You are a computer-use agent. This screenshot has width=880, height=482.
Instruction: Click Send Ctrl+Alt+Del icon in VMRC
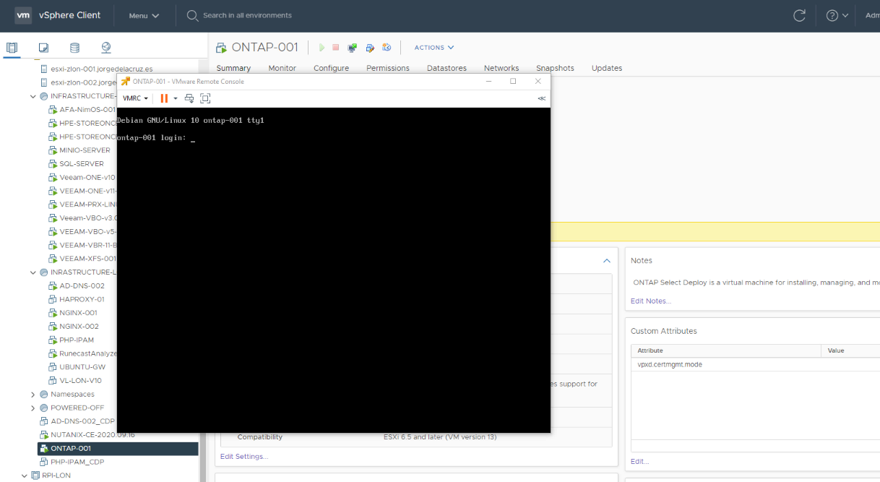pyautogui.click(x=189, y=98)
